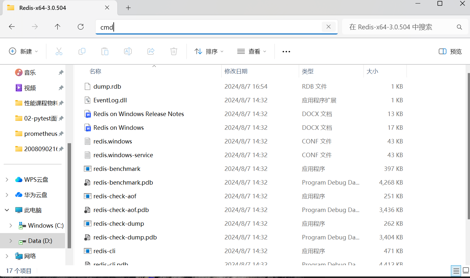The width and height of the screenshot is (470, 278).
Task: Sort by 大小 column header
Action: [372, 71]
